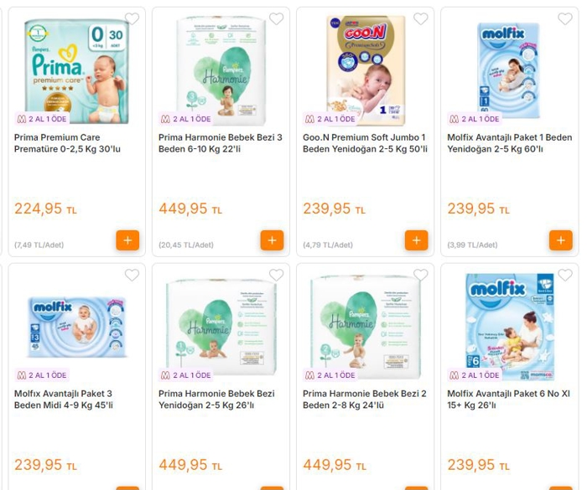Heart the Prima Harmonie Yenidoğan 26'lı
The width and height of the screenshot is (587, 490).
pyautogui.click(x=276, y=276)
